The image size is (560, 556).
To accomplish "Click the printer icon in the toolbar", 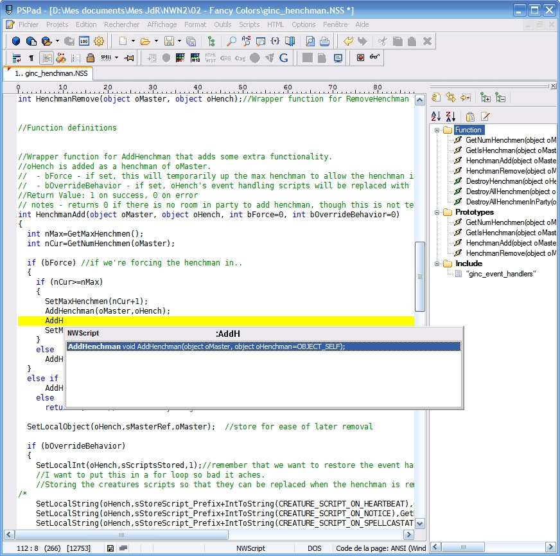I will click(325, 41).
